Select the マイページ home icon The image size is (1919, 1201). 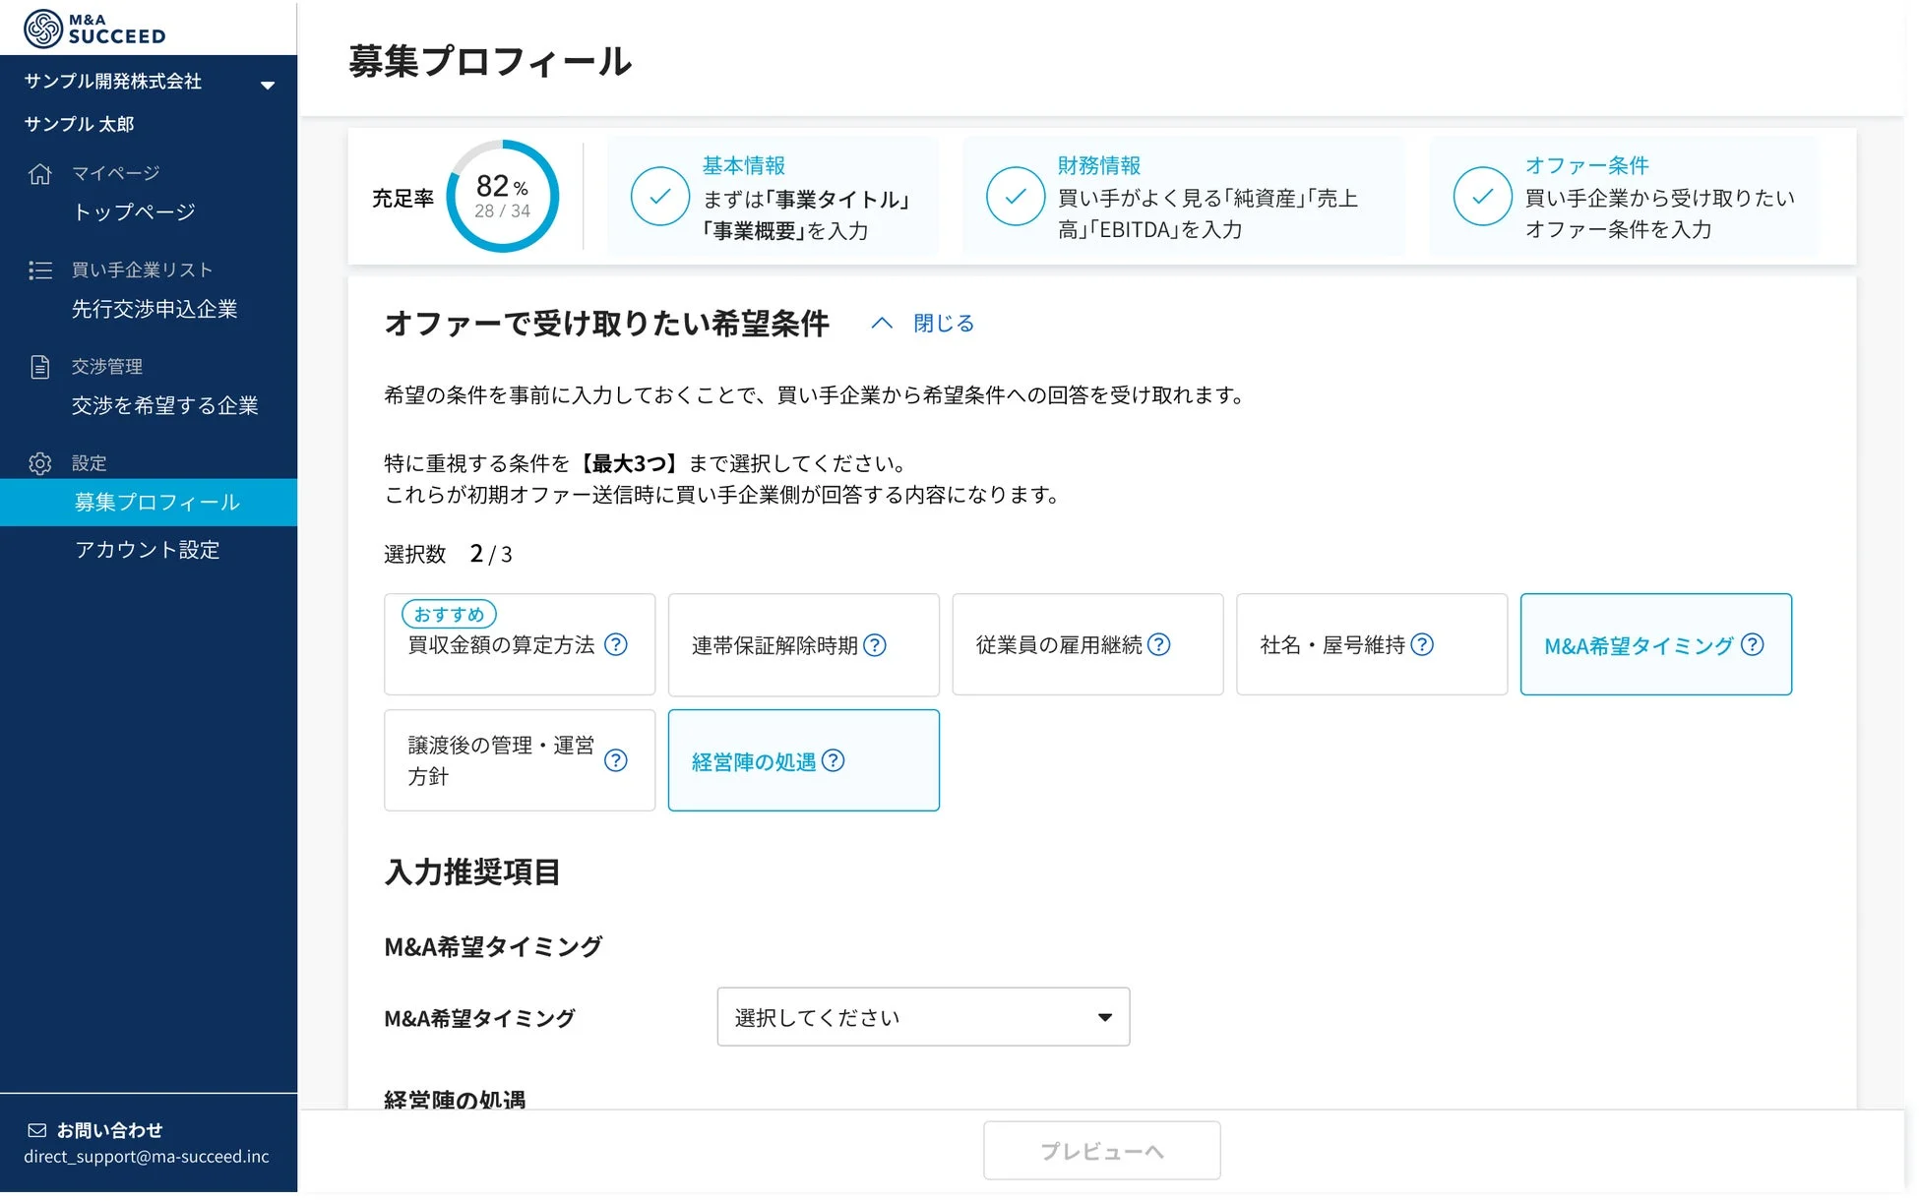point(40,172)
